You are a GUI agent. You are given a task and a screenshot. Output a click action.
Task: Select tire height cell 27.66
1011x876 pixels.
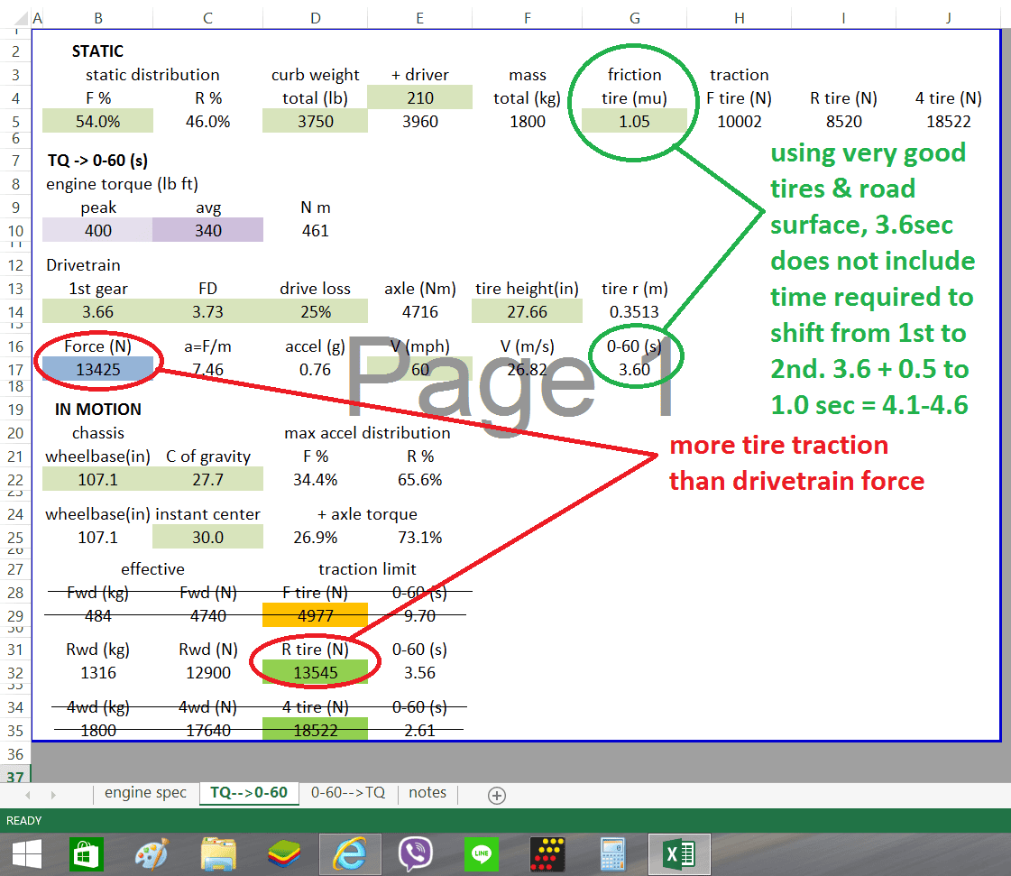point(527,311)
